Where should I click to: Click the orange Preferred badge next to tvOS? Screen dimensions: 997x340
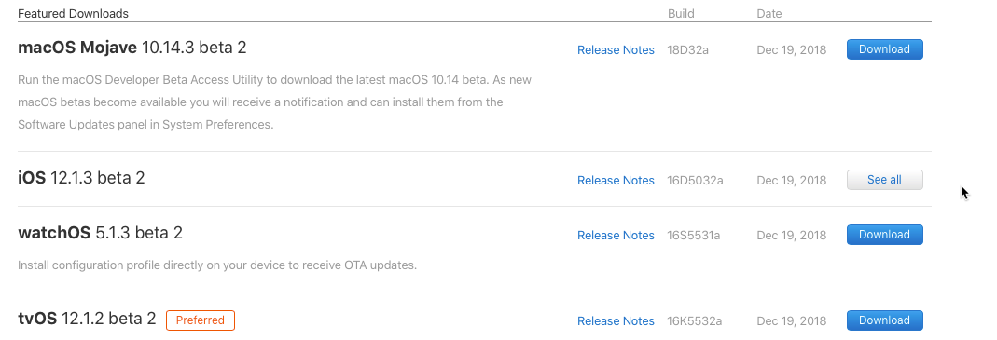click(201, 320)
